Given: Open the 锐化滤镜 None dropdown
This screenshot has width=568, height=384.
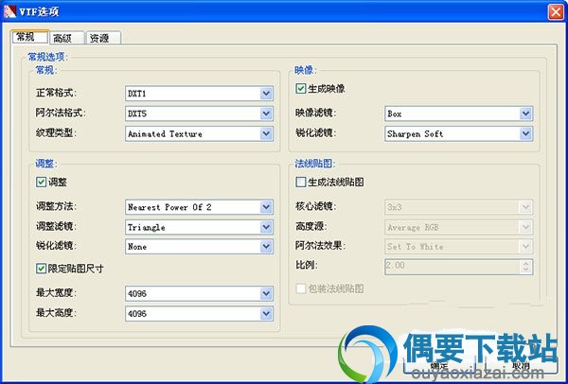Looking at the screenshot, I should (x=199, y=247).
